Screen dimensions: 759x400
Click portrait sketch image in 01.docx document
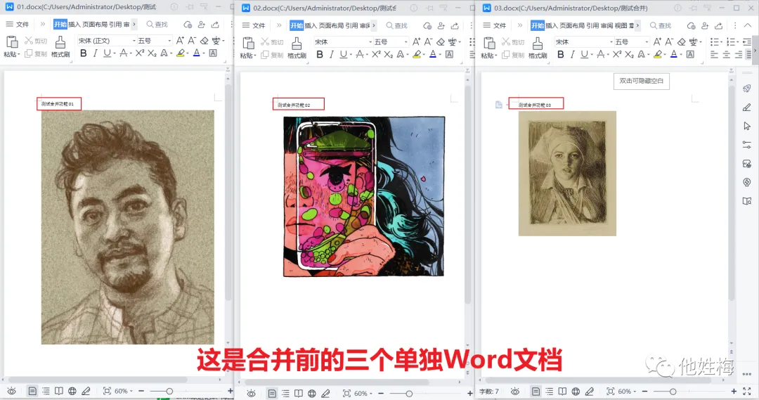point(127,227)
